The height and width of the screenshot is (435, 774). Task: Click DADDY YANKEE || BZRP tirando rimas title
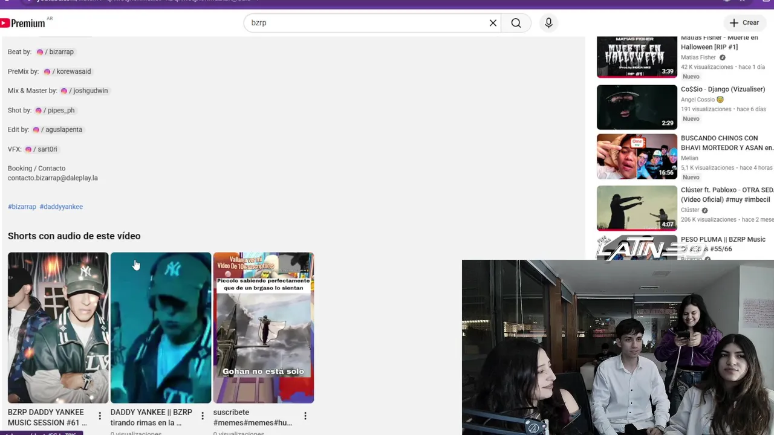151,417
